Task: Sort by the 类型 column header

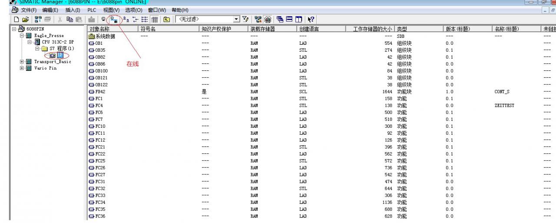Action: coord(419,29)
